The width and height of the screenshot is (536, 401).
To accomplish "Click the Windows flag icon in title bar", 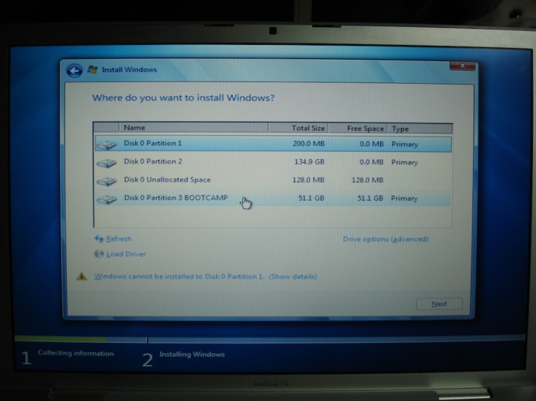I will point(92,70).
